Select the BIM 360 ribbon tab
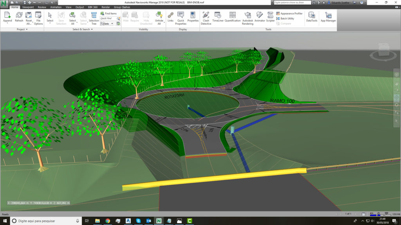The width and height of the screenshot is (401, 225). (92, 7)
